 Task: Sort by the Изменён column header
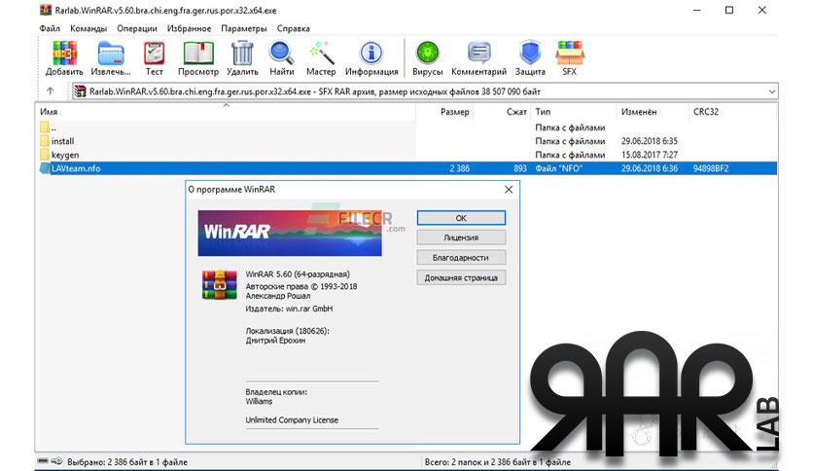tap(639, 112)
